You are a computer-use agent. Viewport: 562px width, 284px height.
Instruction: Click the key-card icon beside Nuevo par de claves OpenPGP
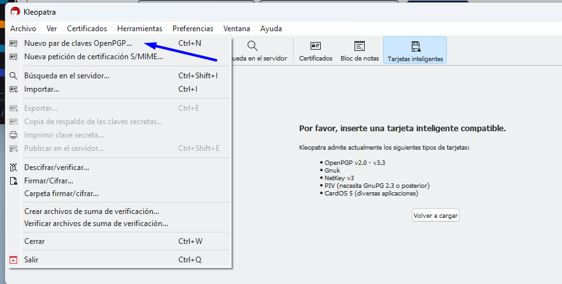coord(13,43)
